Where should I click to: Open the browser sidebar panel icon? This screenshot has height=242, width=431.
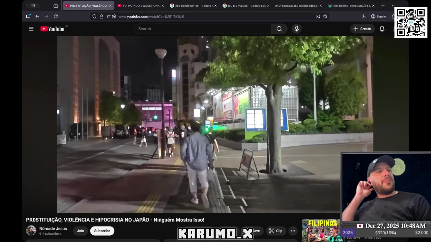(x=28, y=16)
